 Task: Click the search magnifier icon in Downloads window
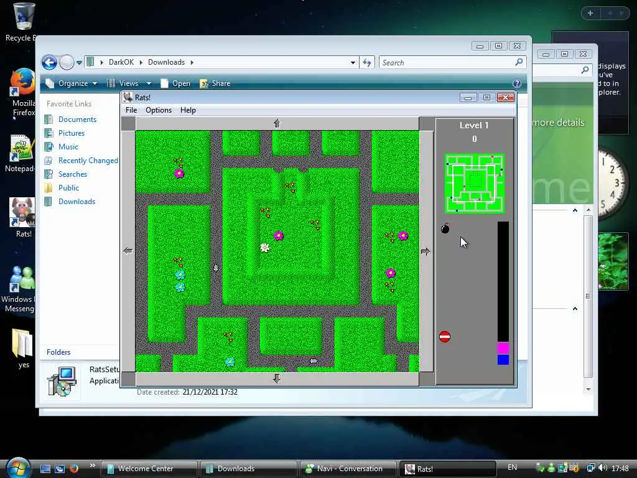(519, 62)
